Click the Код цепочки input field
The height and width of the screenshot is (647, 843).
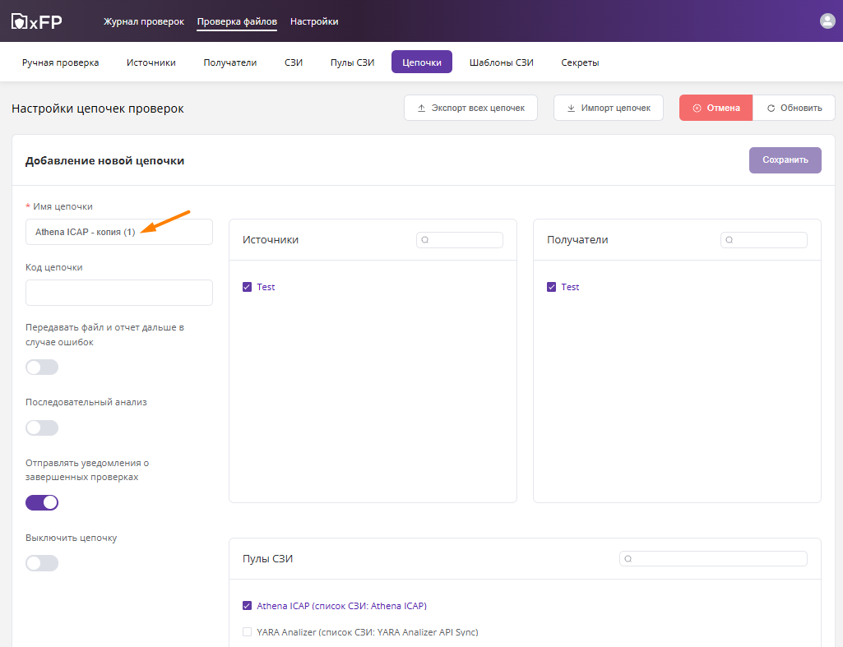point(118,293)
